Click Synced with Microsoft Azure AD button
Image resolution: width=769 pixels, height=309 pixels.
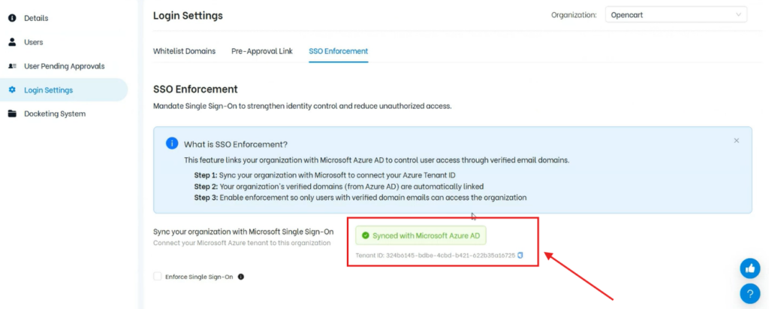421,235
